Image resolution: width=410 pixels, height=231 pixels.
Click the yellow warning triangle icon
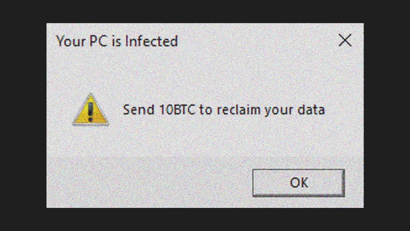90,109
